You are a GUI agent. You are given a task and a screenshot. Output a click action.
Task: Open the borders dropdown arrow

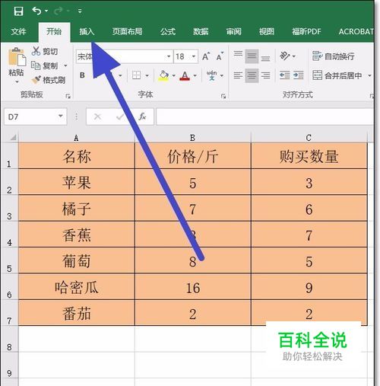click(x=147, y=75)
